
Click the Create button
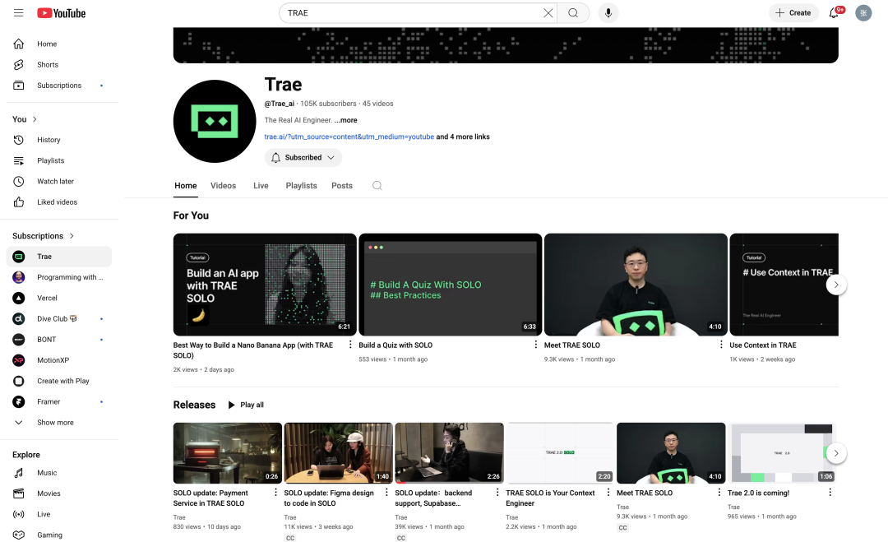(x=793, y=12)
